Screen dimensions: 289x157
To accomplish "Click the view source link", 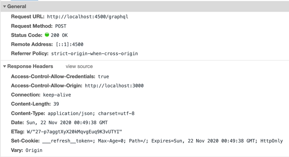I will click(x=79, y=67).
